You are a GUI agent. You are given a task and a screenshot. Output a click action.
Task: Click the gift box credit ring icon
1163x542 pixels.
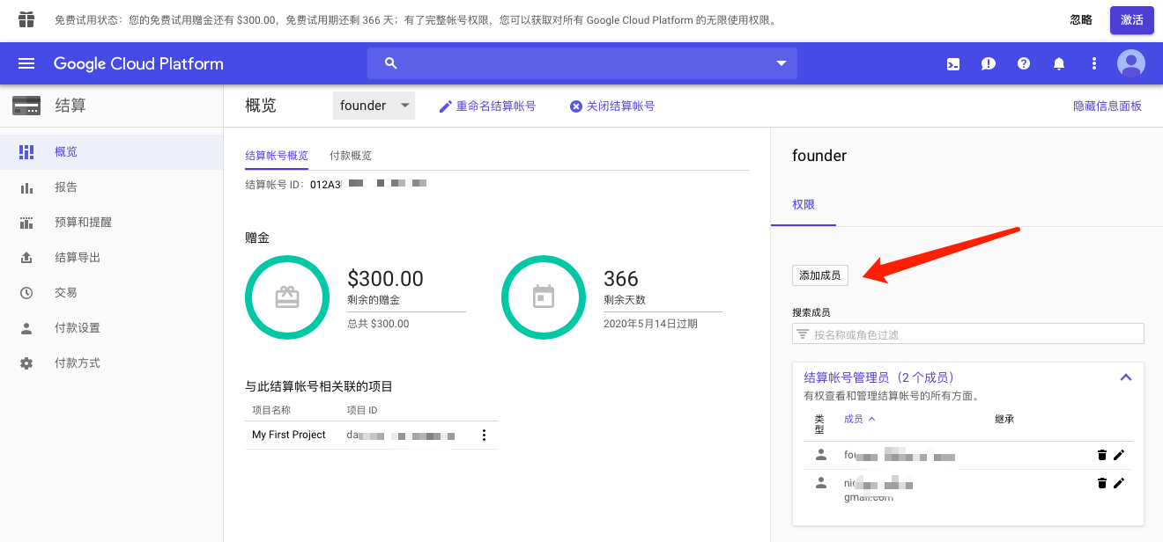287,297
